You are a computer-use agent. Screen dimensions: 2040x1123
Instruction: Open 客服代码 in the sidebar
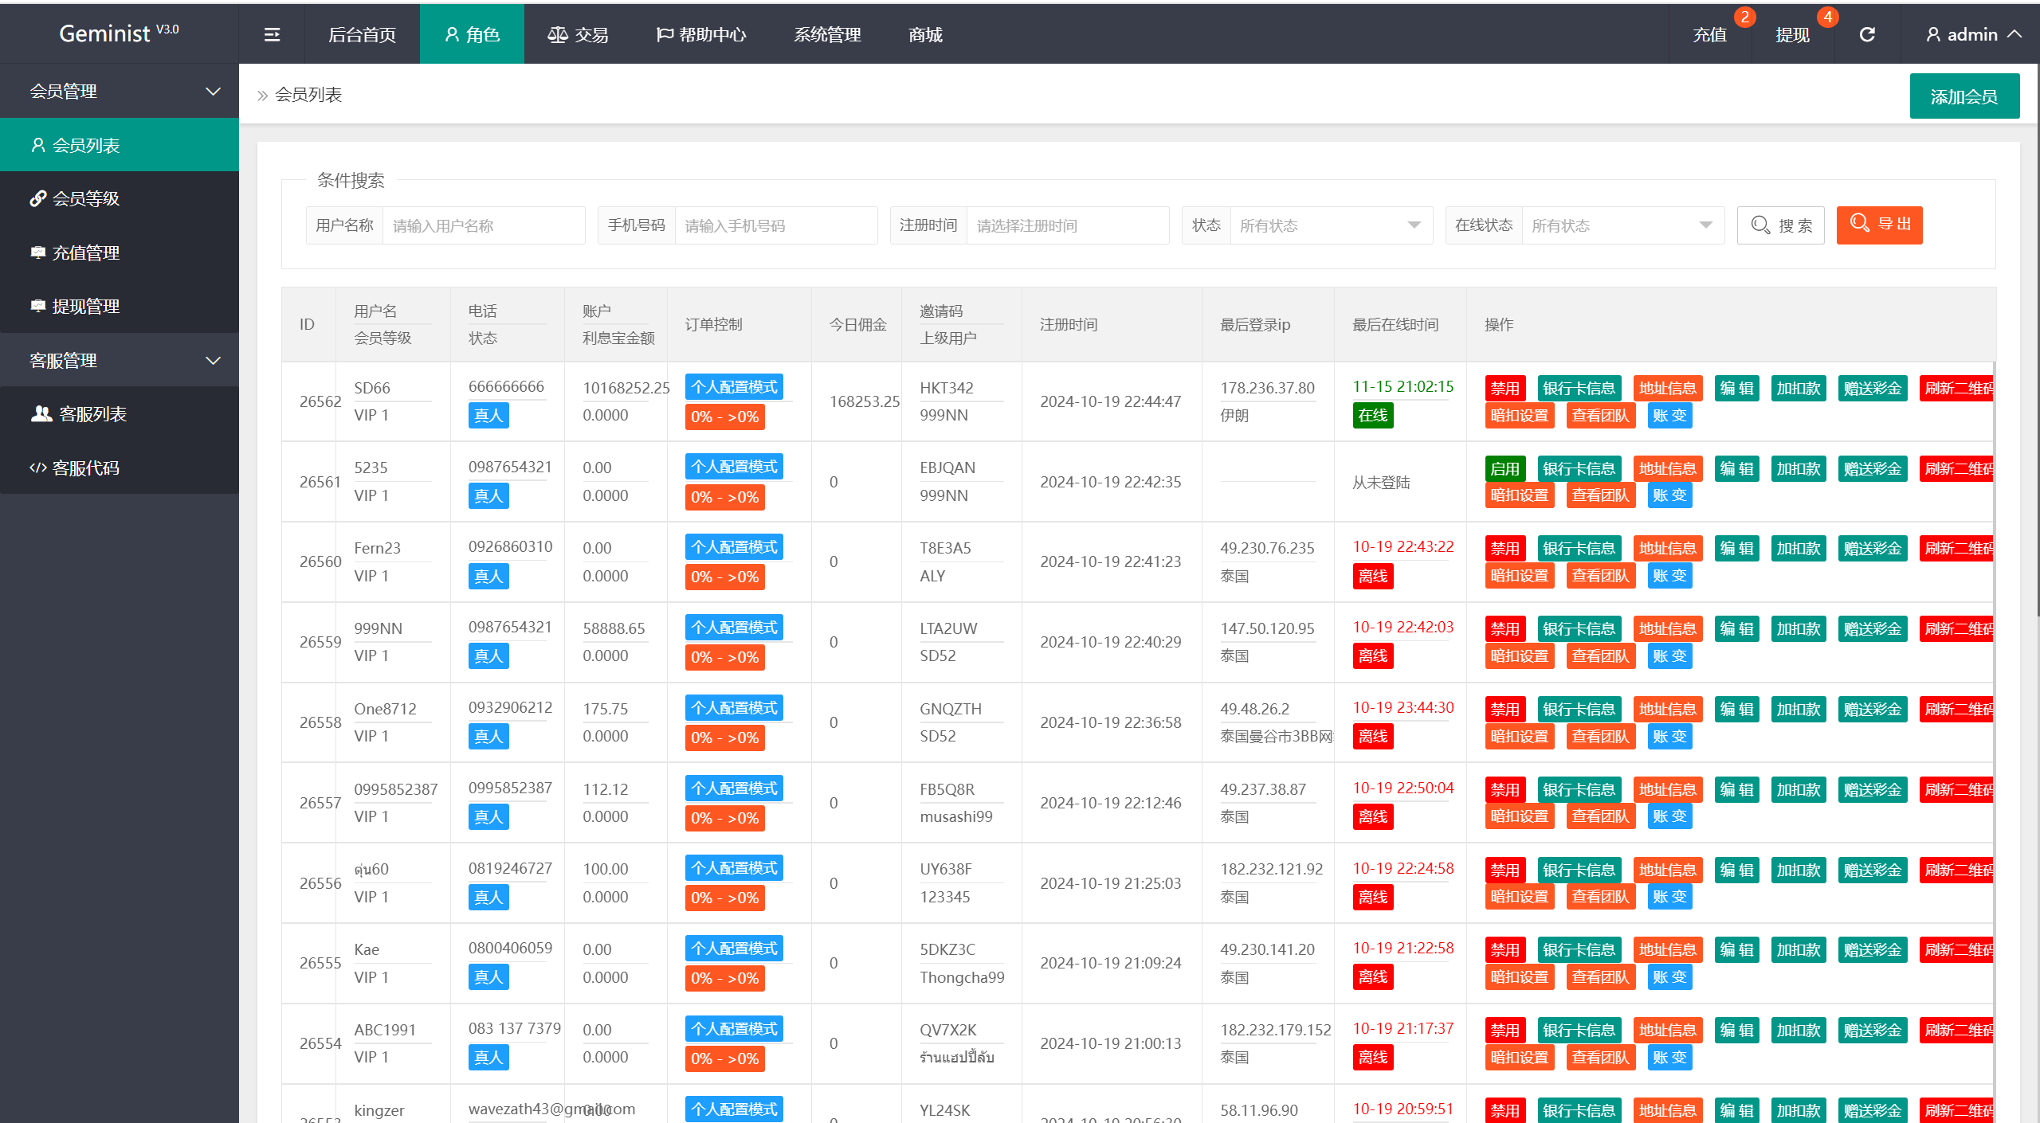(85, 468)
